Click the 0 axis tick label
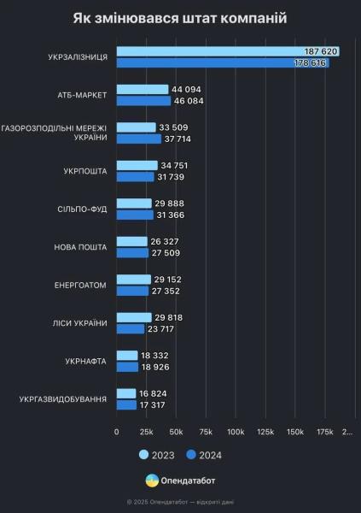Screen dimensions: 361x513 [117, 432]
